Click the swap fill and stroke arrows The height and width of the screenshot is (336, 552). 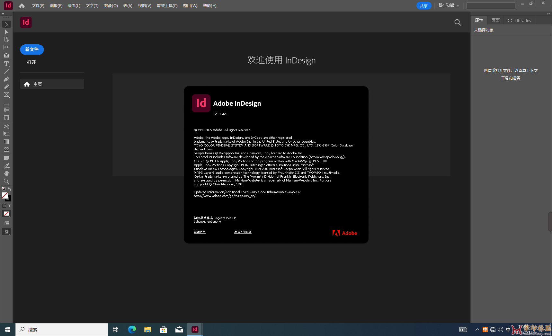tap(9, 189)
